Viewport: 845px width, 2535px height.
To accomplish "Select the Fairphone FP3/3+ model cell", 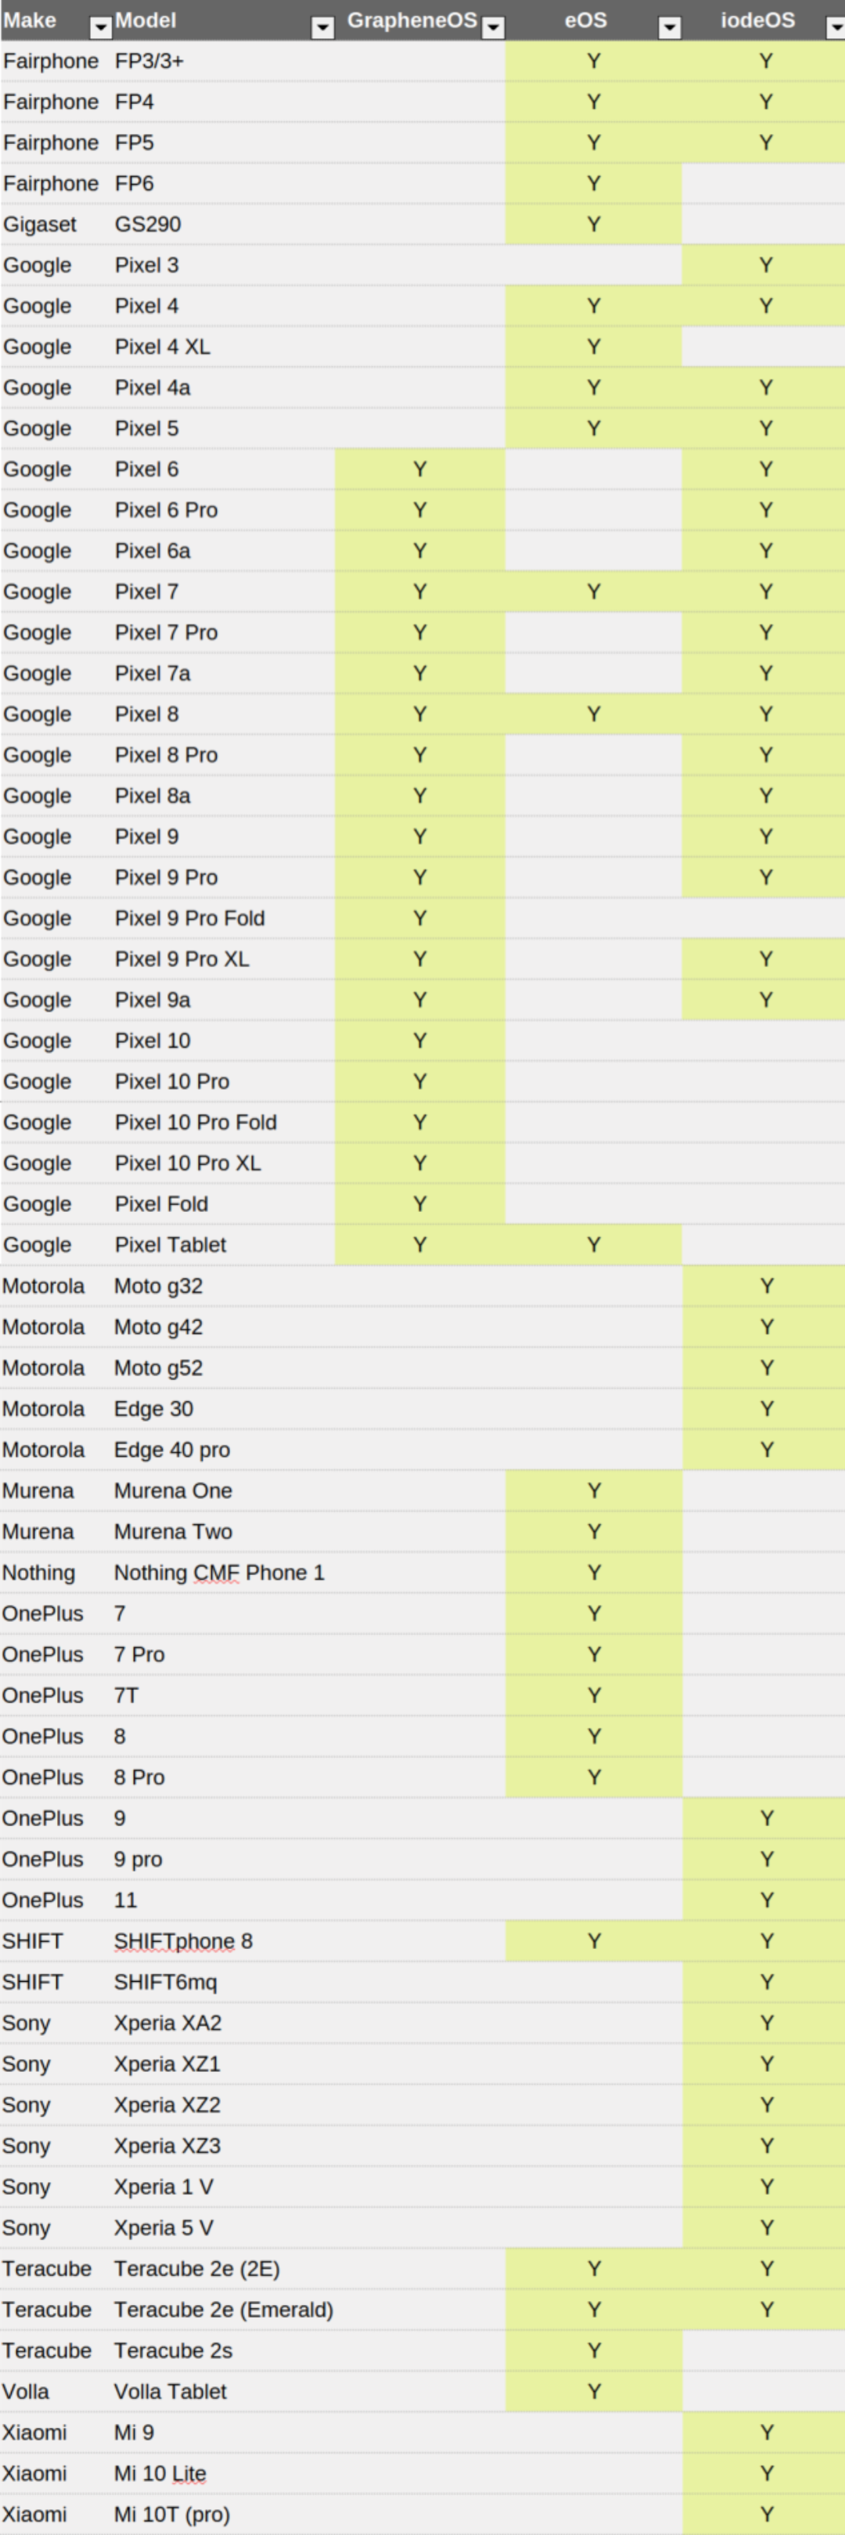I will [149, 61].
